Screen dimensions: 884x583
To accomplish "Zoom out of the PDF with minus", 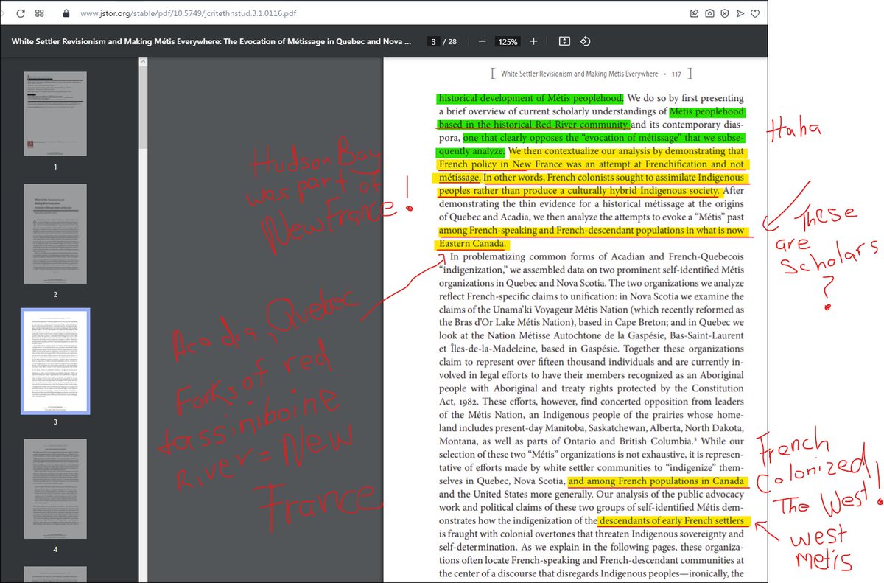I will 482,41.
